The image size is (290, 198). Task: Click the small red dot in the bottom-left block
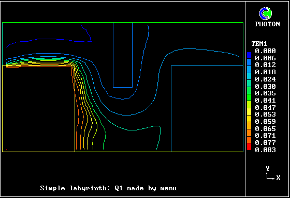pyautogui.click(x=7, y=149)
